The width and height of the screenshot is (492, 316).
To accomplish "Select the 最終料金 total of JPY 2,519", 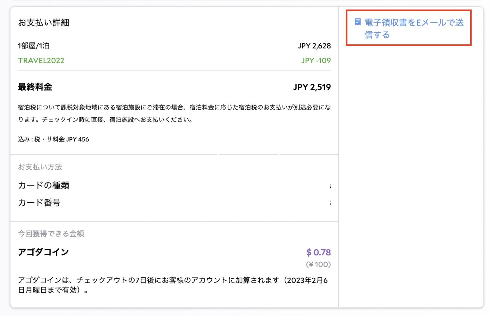I will (312, 87).
